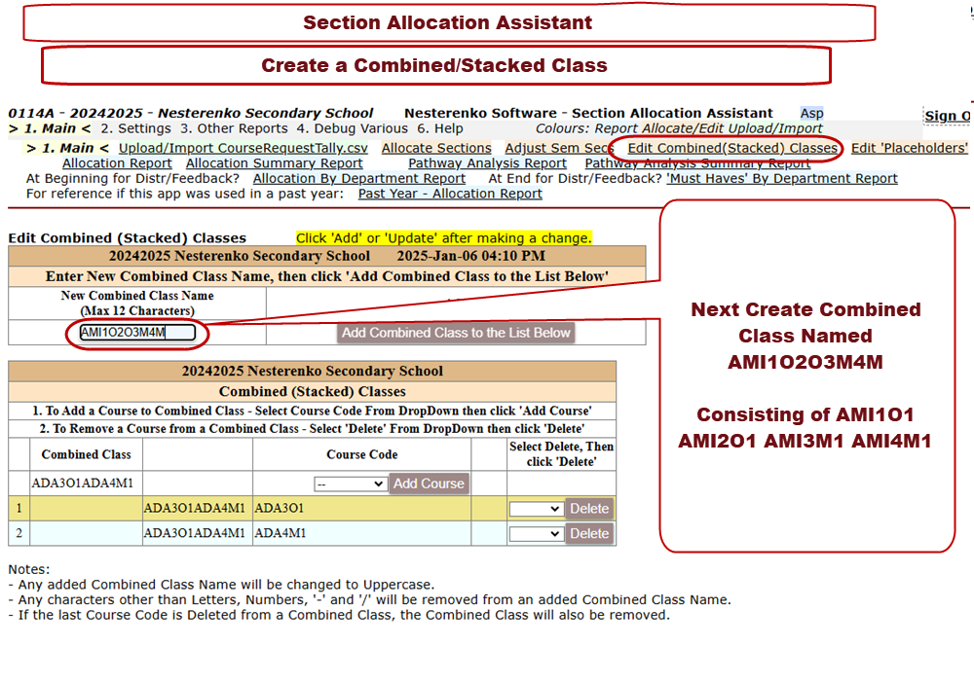Expand the delete dropdown for ADA3O1 row

(537, 508)
